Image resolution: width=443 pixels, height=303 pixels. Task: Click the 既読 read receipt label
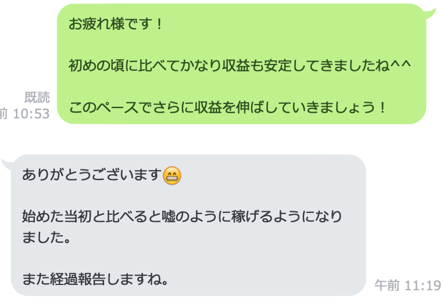coord(37,98)
